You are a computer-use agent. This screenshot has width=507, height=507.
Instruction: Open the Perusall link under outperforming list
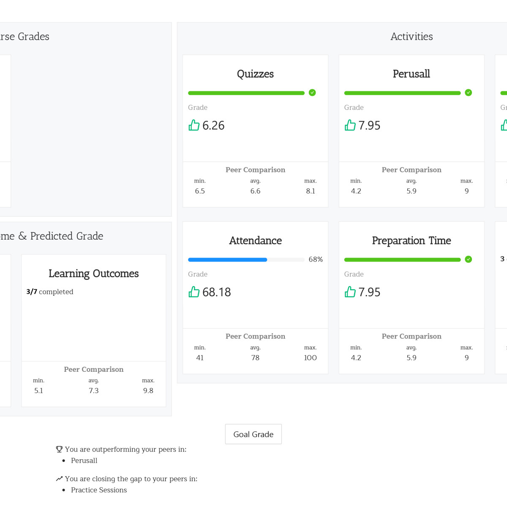click(x=84, y=461)
